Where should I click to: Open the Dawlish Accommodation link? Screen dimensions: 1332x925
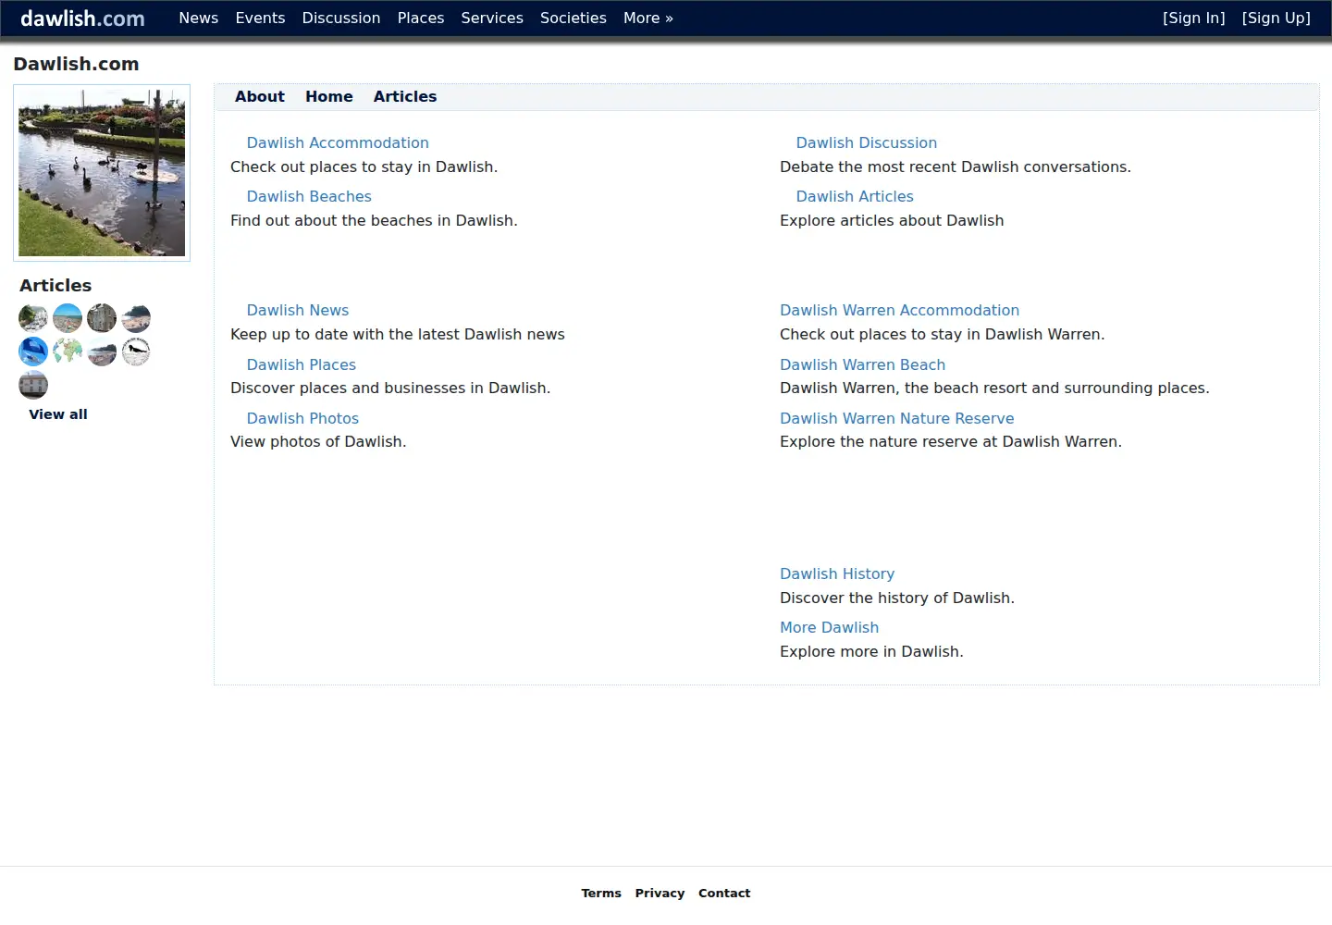[x=338, y=142]
